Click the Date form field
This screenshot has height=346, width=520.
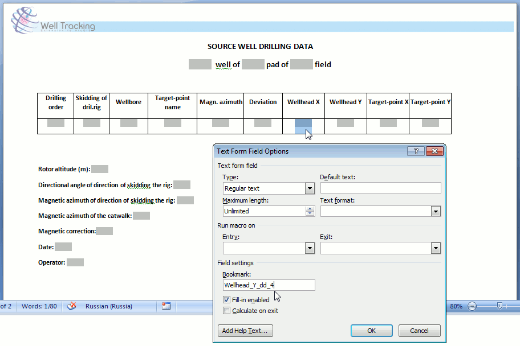tap(63, 246)
